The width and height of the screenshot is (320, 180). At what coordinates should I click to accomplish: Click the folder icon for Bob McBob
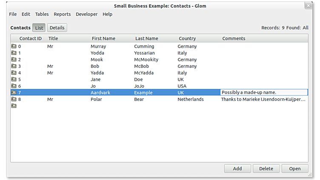tap(14, 66)
